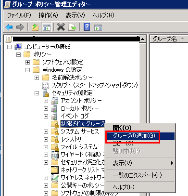The image size is (188, 196).
Task: Collapse the セキュリティの設定 node
Action: click(37, 93)
